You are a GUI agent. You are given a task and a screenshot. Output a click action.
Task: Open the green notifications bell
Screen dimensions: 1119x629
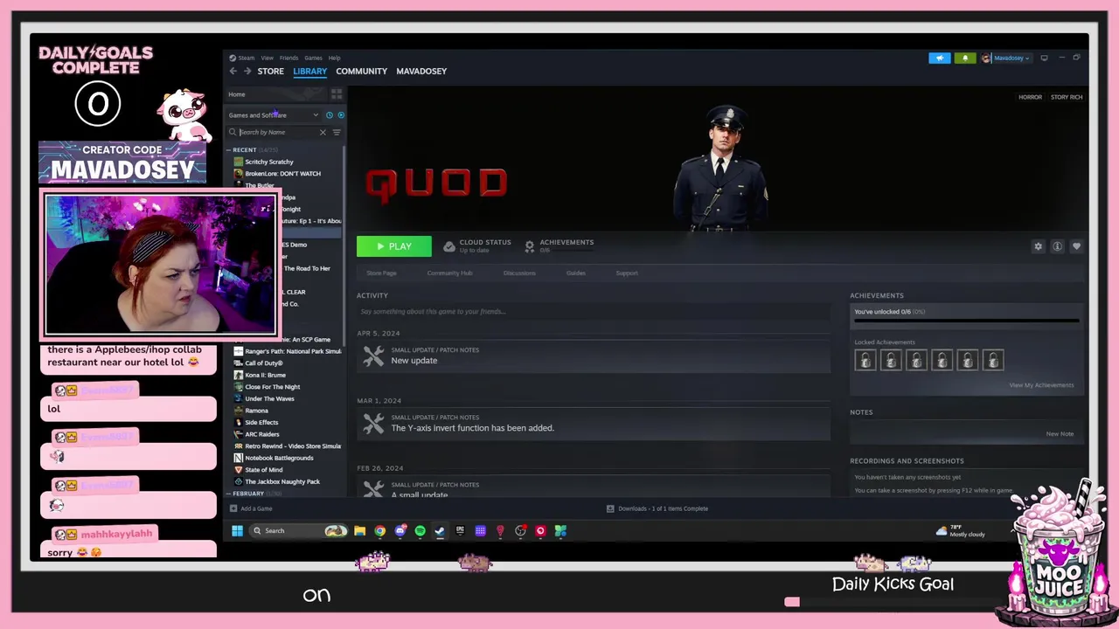point(965,58)
